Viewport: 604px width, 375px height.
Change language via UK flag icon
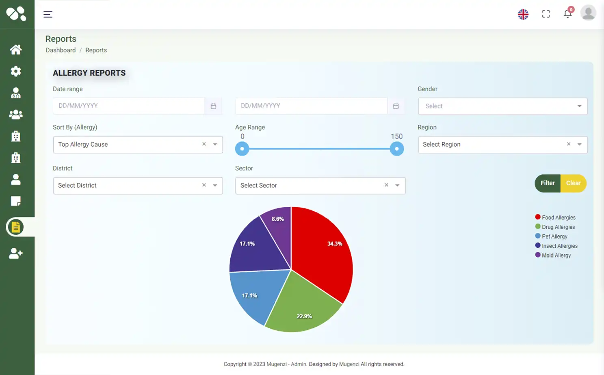pos(523,14)
